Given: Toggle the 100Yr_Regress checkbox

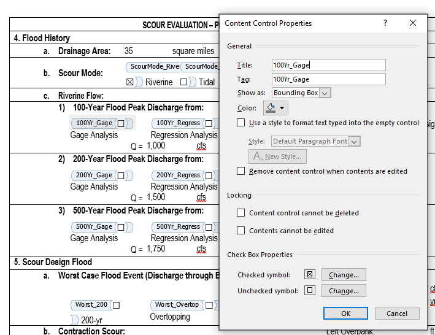Looking at the screenshot, I should click(209, 123).
